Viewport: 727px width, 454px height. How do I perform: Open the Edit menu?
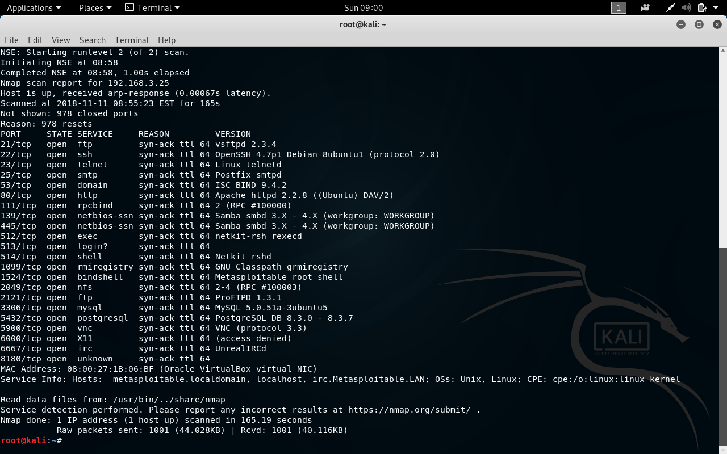35,40
